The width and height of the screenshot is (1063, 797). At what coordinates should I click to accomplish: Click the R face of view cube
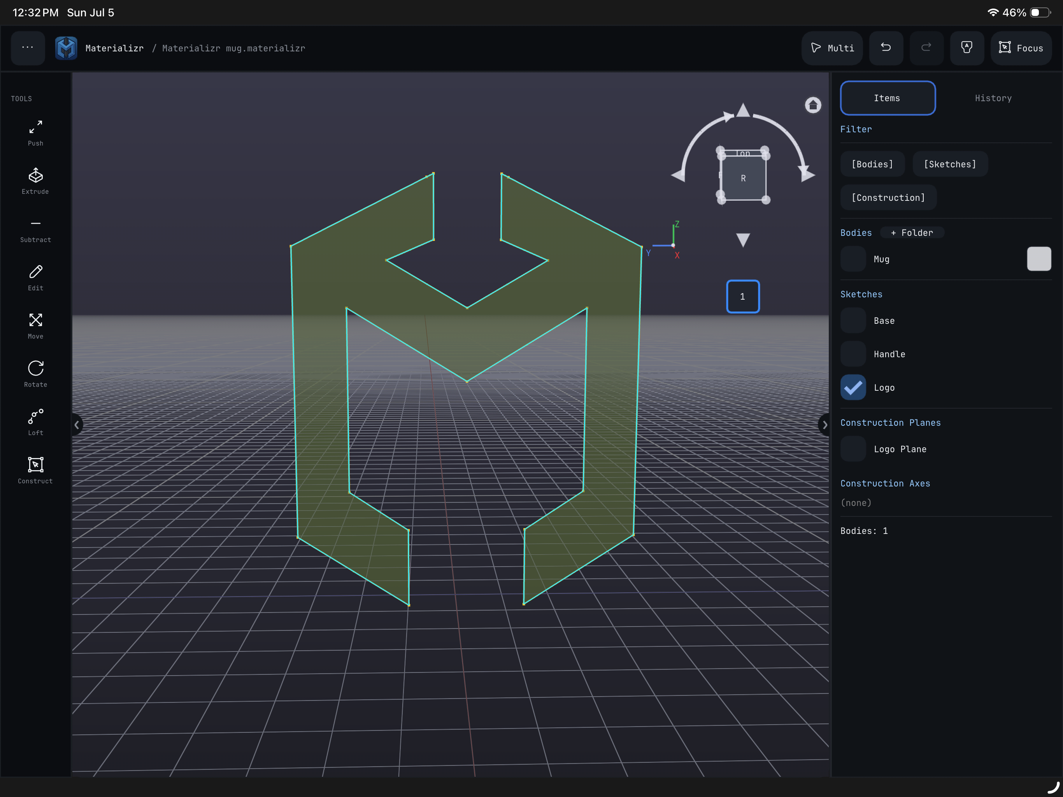(x=743, y=178)
